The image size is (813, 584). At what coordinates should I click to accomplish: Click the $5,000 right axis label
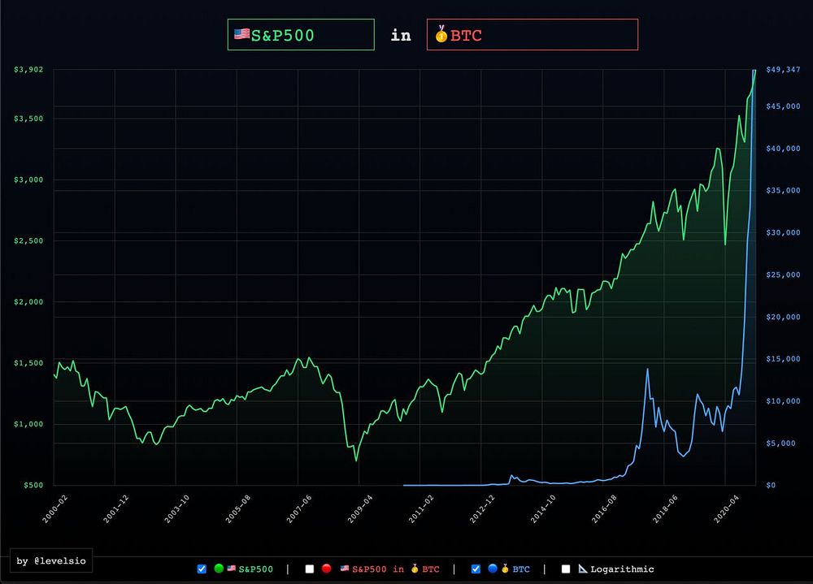(780, 443)
